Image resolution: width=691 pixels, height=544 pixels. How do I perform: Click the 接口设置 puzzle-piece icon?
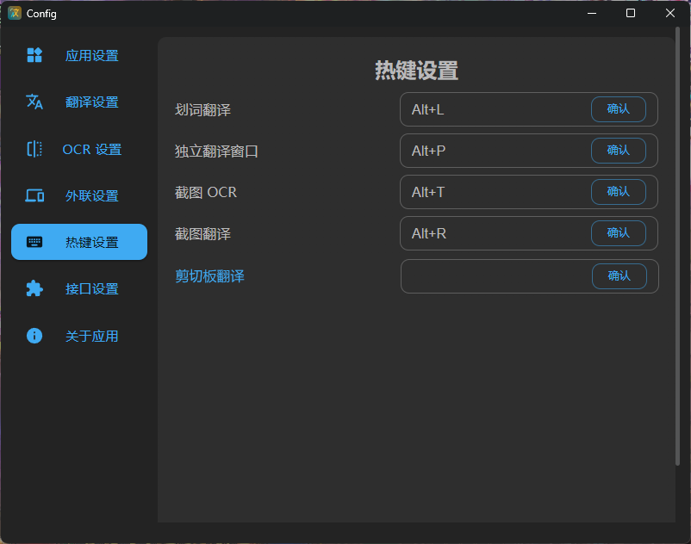[x=34, y=288]
